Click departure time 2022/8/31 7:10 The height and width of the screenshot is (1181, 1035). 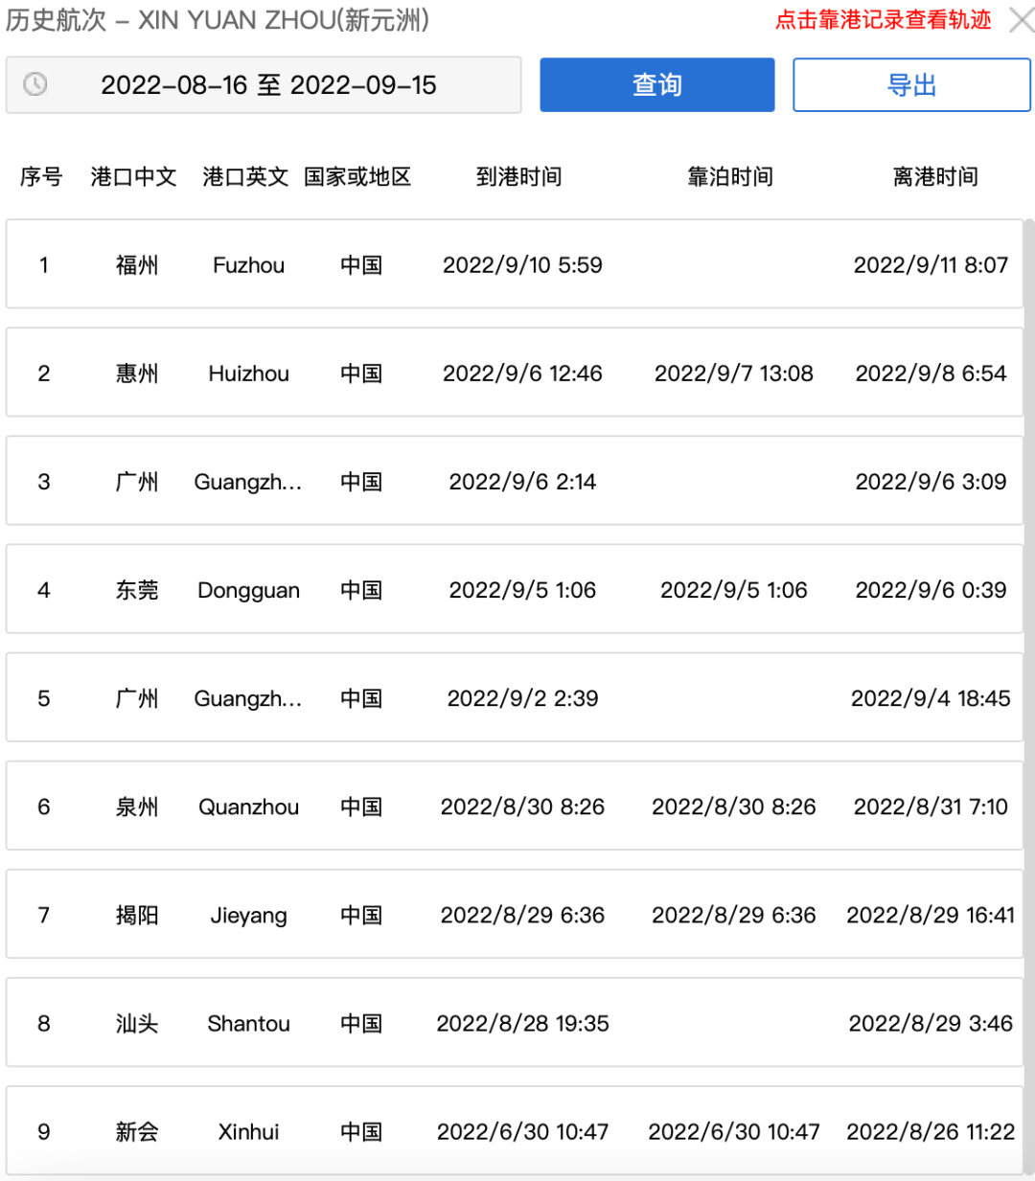click(x=931, y=806)
